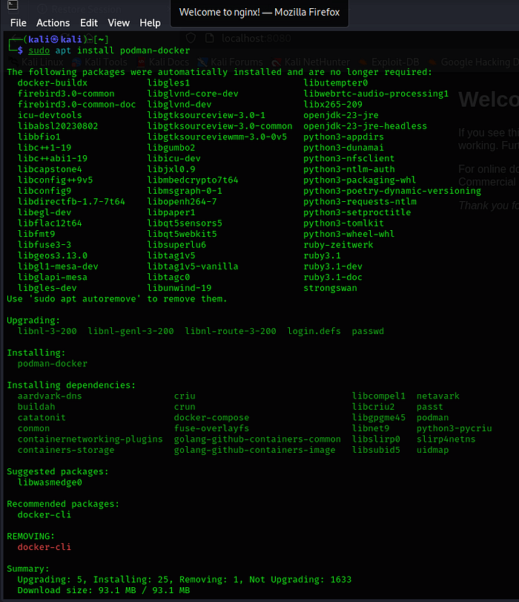Click the 'python3-poetry-dynamic-versioning' package name
Image resolution: width=519 pixels, height=602 pixels.
[392, 191]
